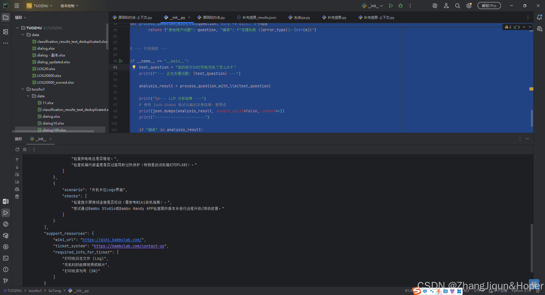545x295 pixels.
Task: Open the Structure tool window icon
Action: pyautogui.click(x=6, y=32)
